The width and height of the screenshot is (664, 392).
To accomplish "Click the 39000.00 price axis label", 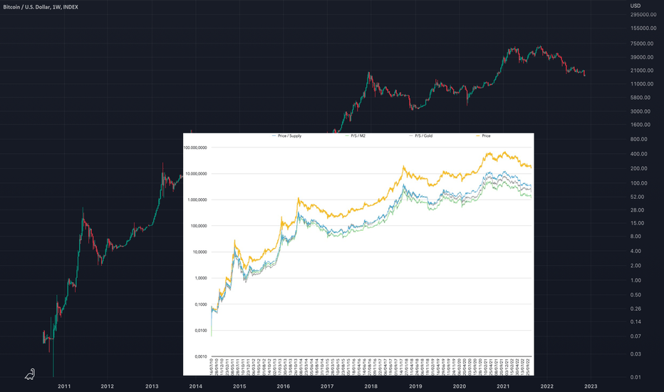I will coord(642,57).
